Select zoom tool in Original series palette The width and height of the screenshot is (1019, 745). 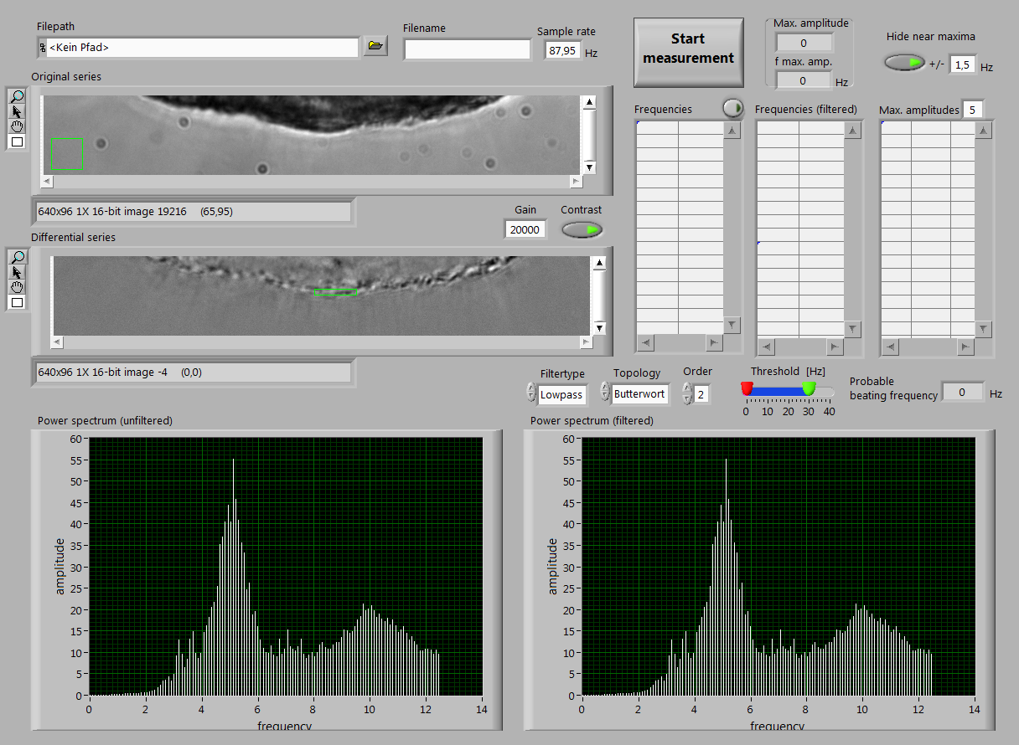(17, 96)
